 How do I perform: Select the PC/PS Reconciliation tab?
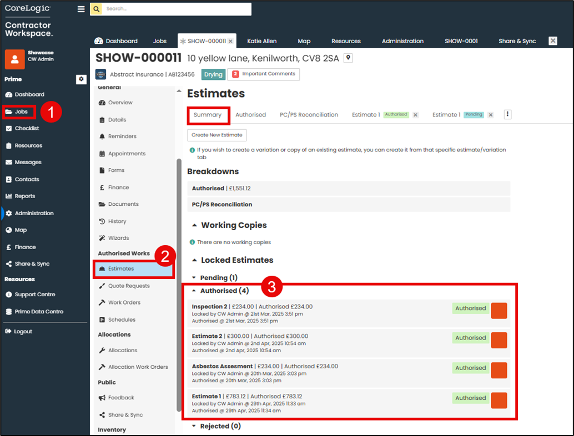pyautogui.click(x=309, y=115)
